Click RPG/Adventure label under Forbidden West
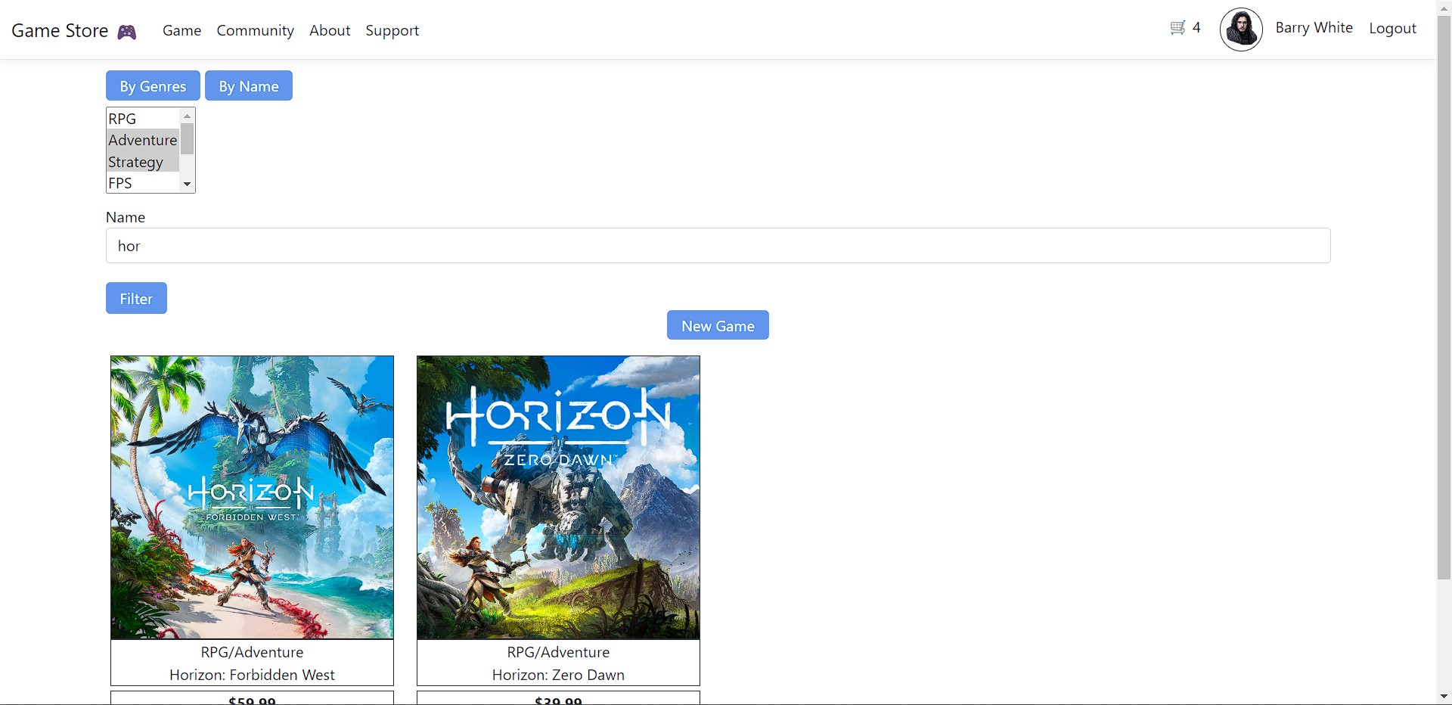 tap(252, 652)
